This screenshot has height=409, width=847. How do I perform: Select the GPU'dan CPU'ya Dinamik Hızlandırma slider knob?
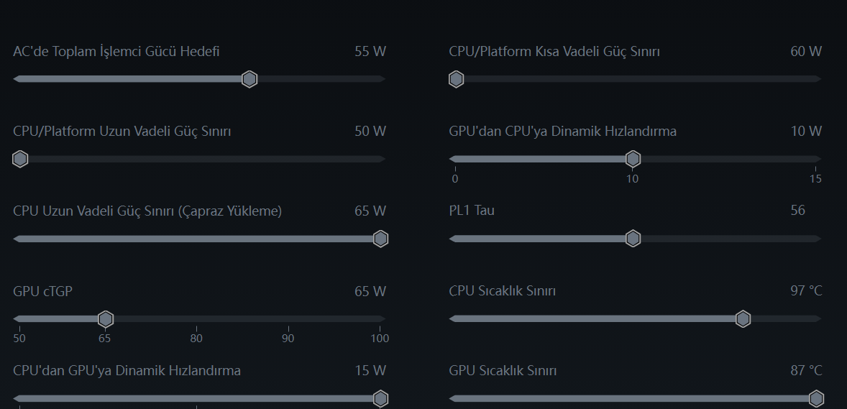633,159
